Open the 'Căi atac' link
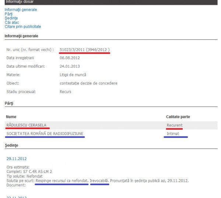Screen dimensions: 221x198 tap(12, 22)
